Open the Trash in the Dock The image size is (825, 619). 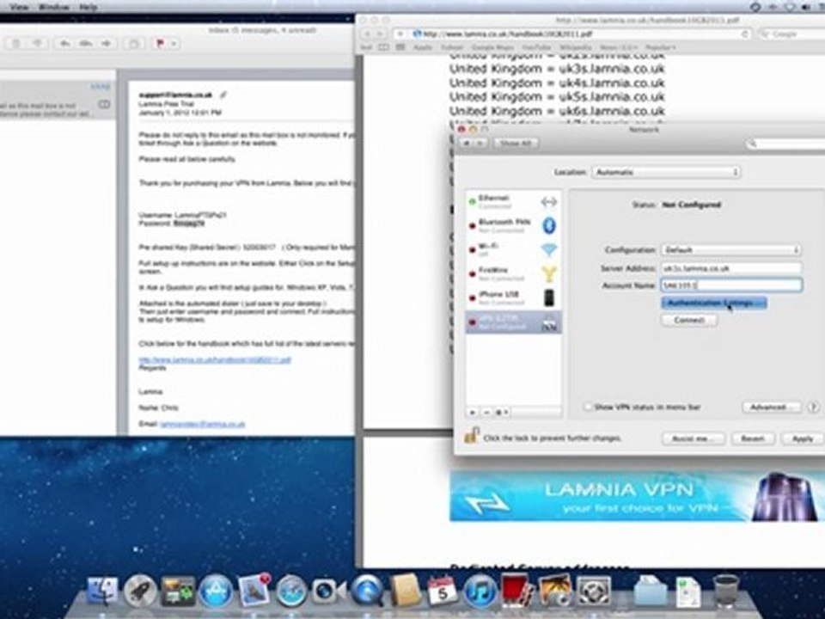(726, 591)
